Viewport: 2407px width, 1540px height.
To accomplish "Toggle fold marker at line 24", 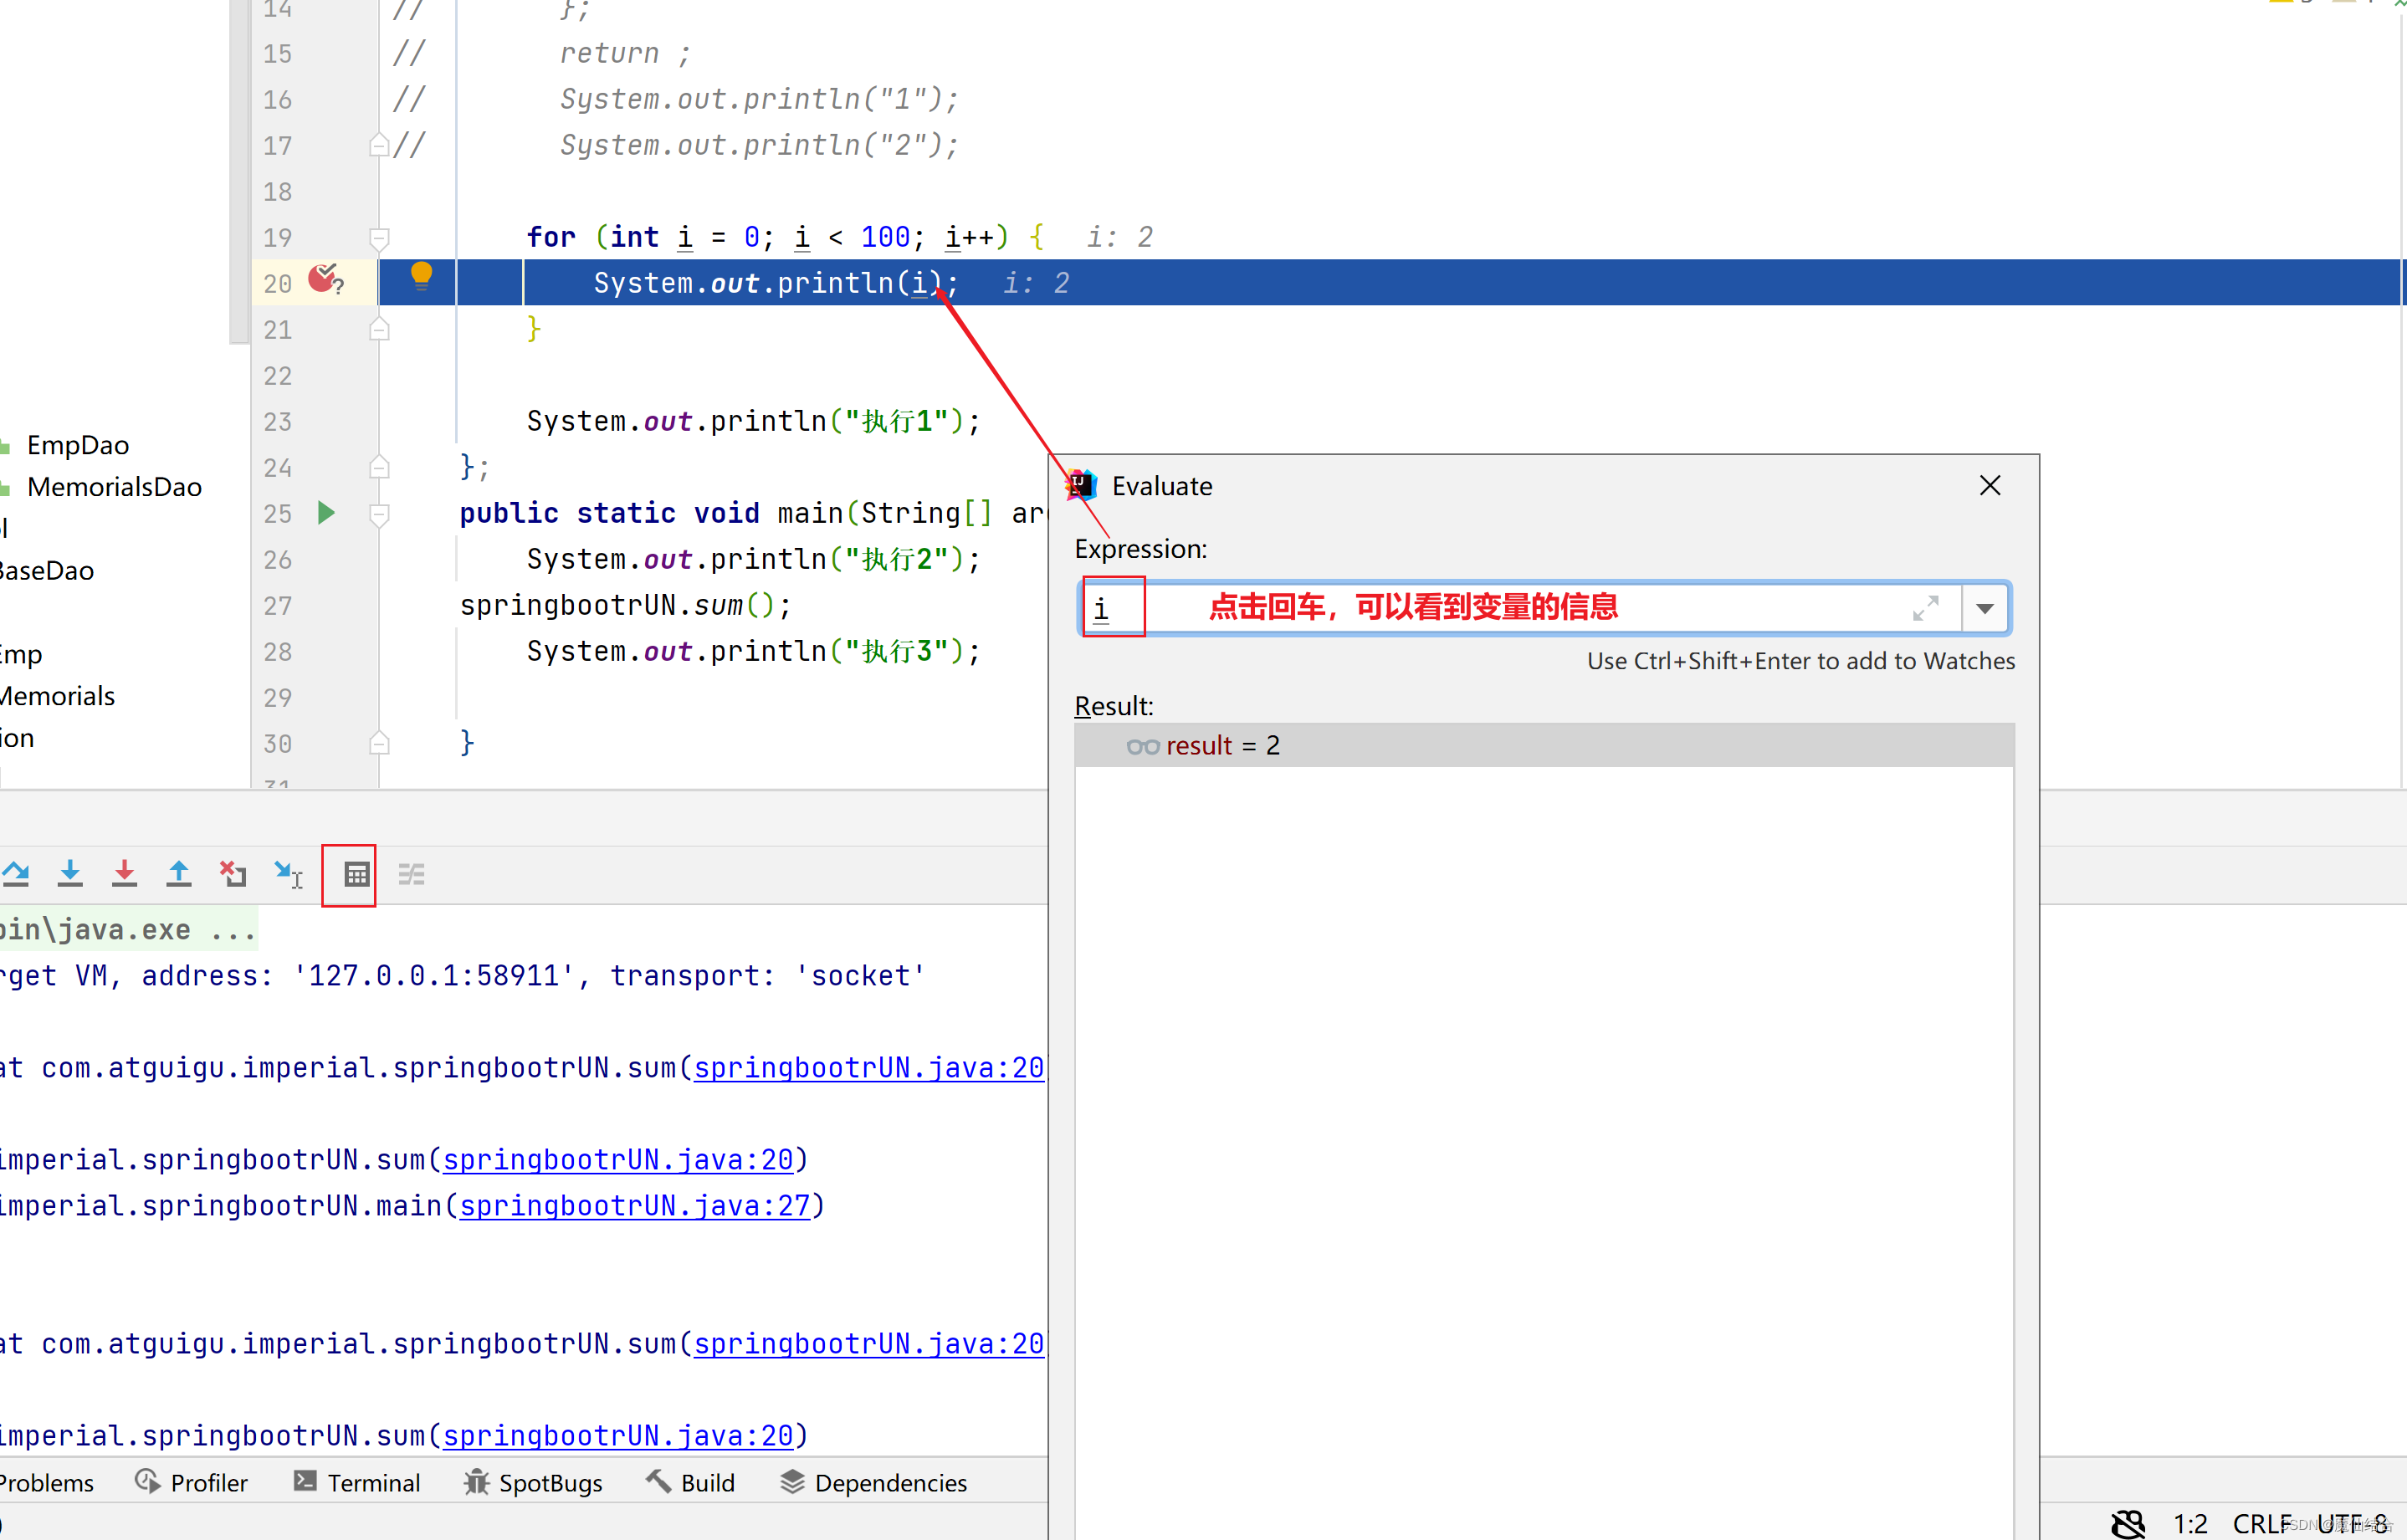I will pyautogui.click(x=379, y=467).
